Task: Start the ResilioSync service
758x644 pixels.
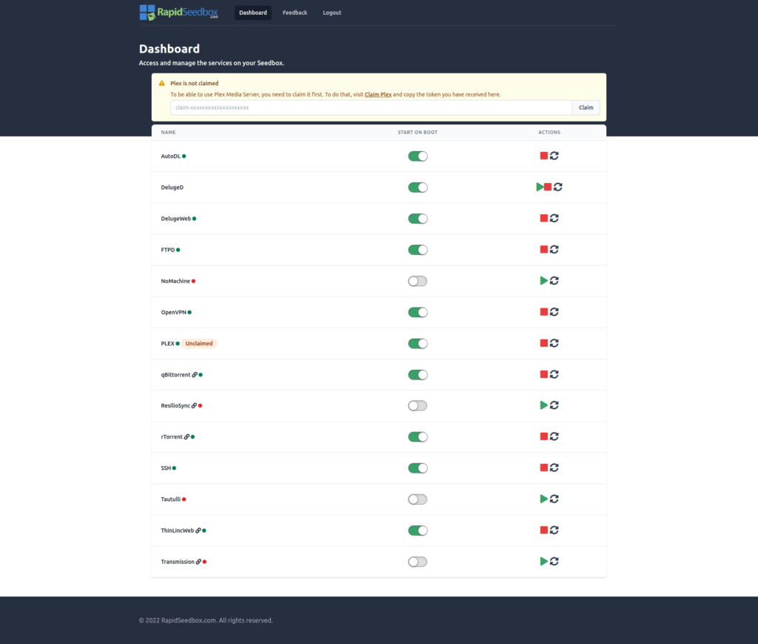Action: [544, 405]
